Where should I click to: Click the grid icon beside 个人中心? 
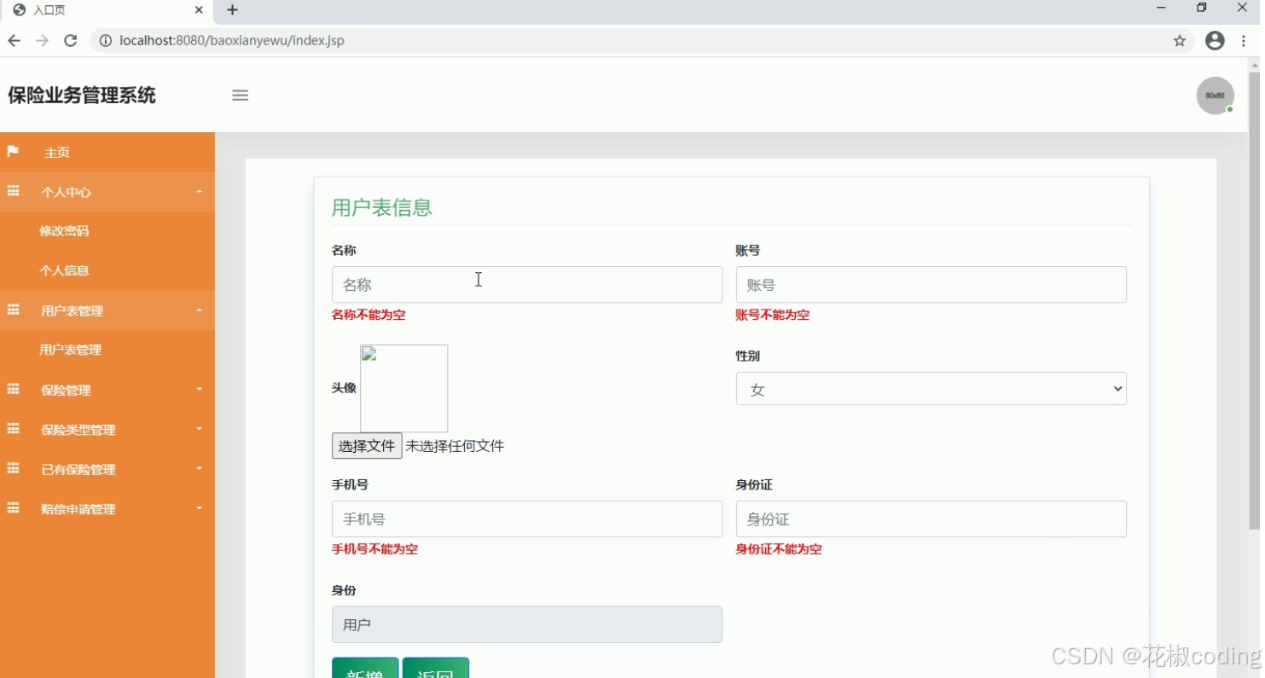coord(13,191)
